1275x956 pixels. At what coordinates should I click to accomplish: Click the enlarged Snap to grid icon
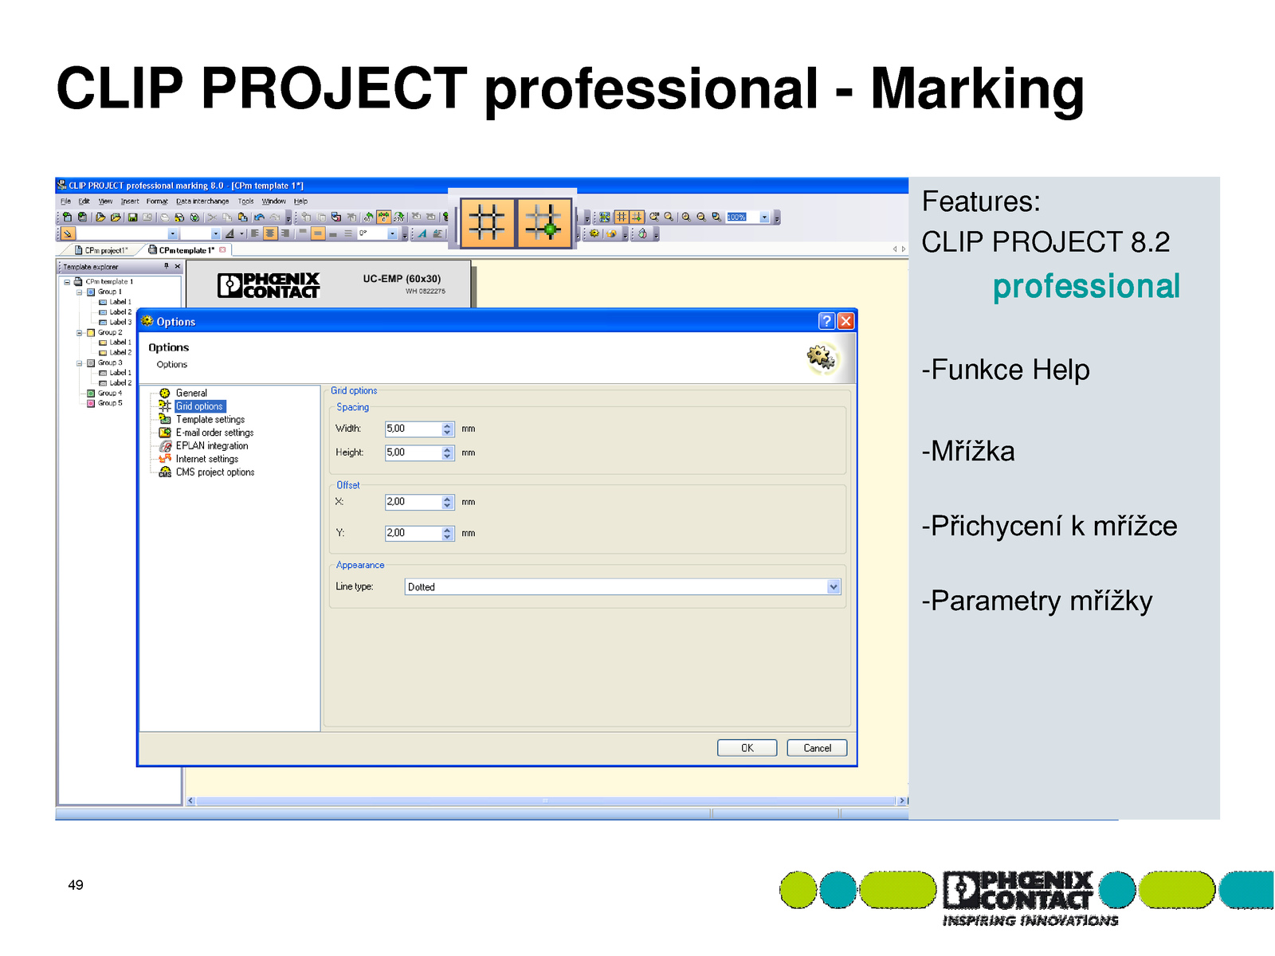tap(545, 222)
